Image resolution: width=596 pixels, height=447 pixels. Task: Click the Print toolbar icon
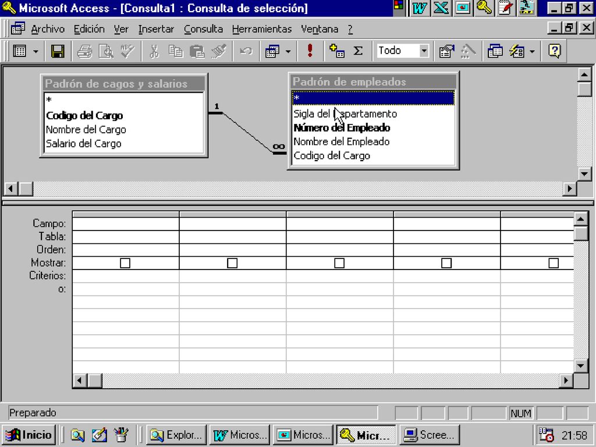tap(84, 51)
